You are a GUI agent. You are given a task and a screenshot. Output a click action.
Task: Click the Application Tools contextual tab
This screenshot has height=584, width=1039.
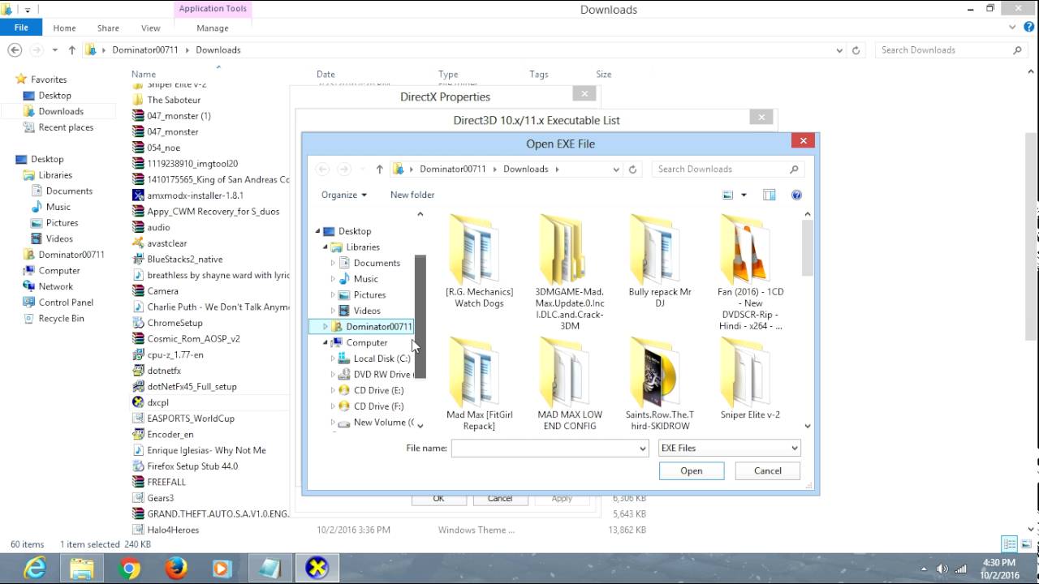[213, 9]
